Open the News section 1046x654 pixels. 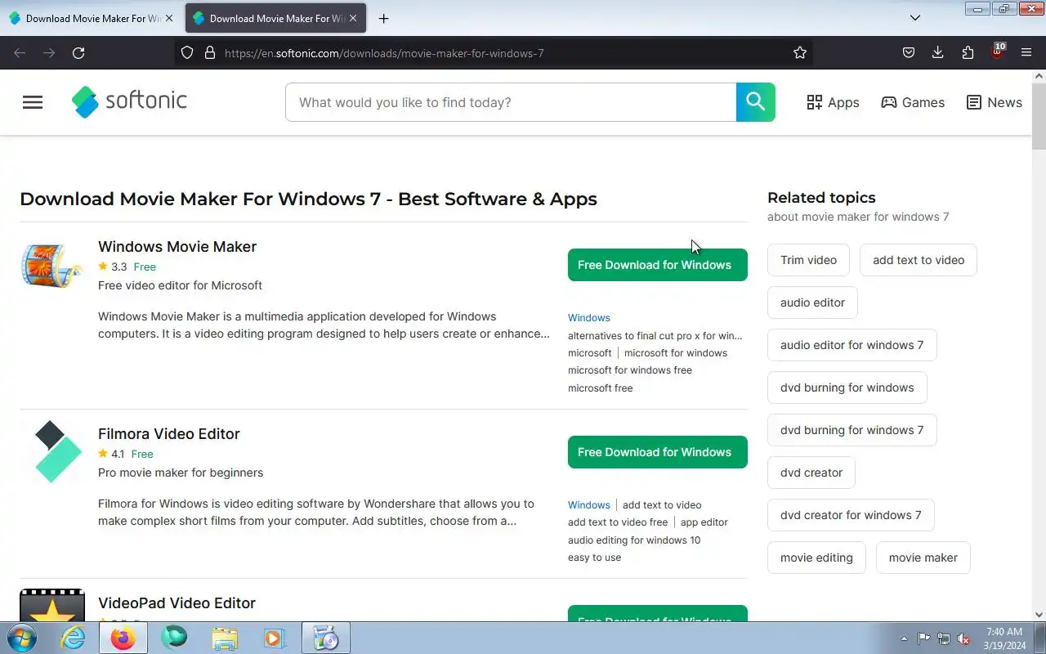[994, 102]
